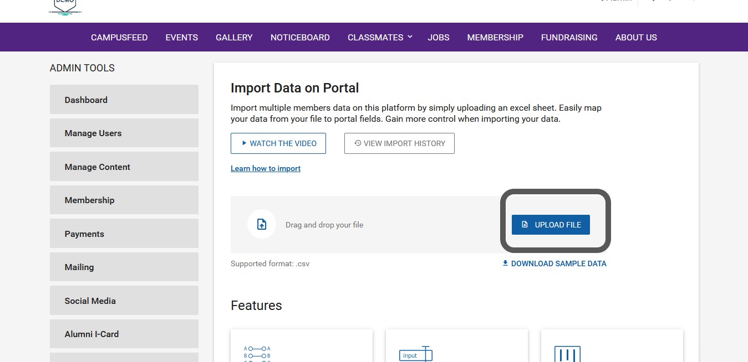Open View Import History
This screenshot has width=748, height=362.
coord(399,143)
